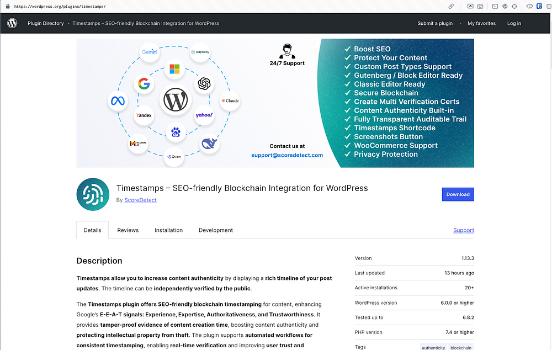The height and width of the screenshot is (350, 552).
Task: Click the Tested up to value 6.8.2
Action: pos(468,317)
